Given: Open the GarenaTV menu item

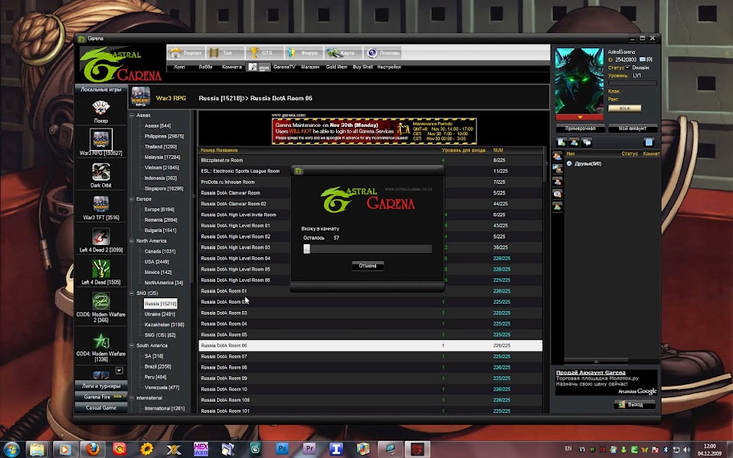Looking at the screenshot, I should (x=285, y=67).
